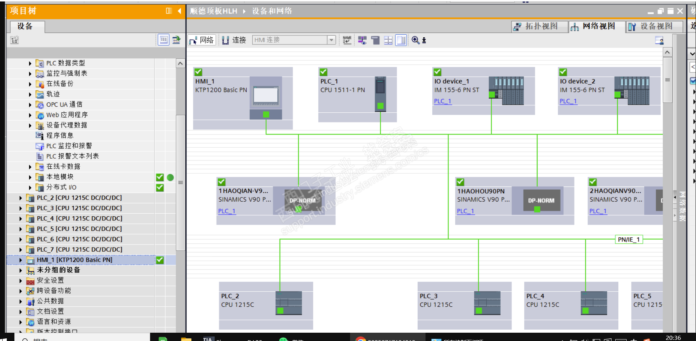
Task: Click the tree-with-sparkle icon under 设备 tab
Action: (15, 40)
